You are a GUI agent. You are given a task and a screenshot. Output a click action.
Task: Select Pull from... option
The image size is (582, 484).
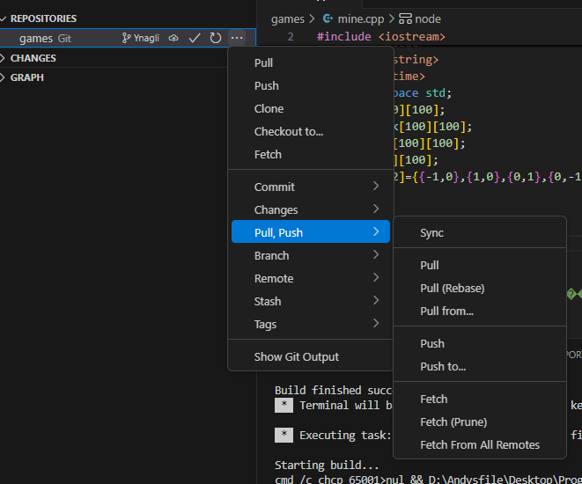480,312
